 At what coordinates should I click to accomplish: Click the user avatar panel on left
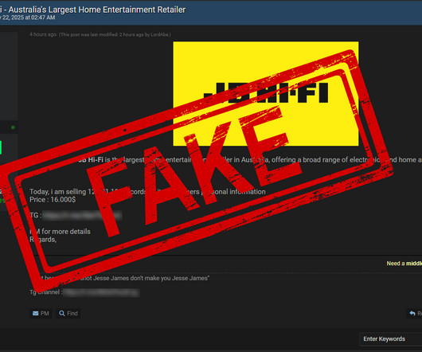click(9, 76)
